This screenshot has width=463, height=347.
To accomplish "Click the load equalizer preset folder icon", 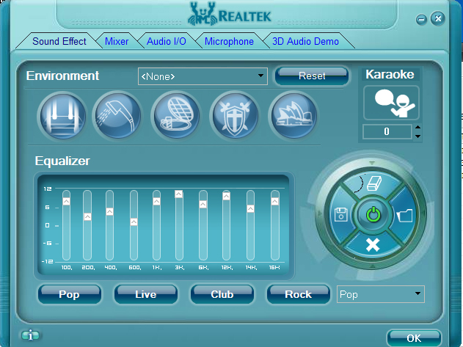I will click(x=404, y=215).
